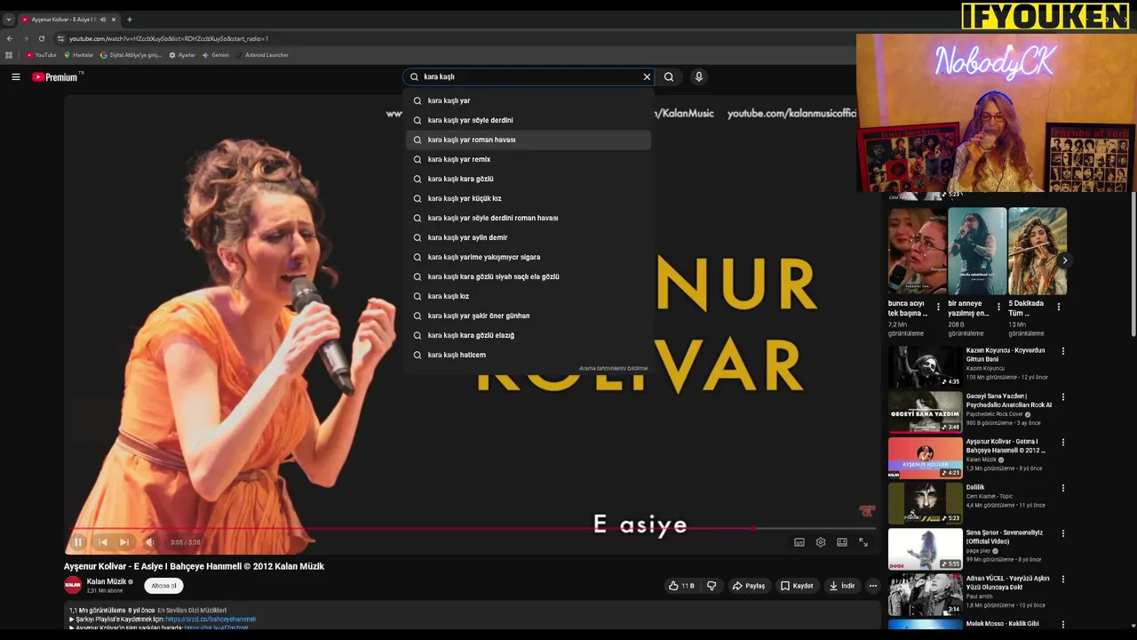Image resolution: width=1137 pixels, height=640 pixels.
Task: Open the orcd.co/bahceyehanimeli link
Action: pyautogui.click(x=211, y=619)
